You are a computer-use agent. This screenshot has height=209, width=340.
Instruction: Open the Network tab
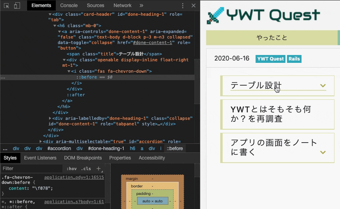(x=122, y=5)
